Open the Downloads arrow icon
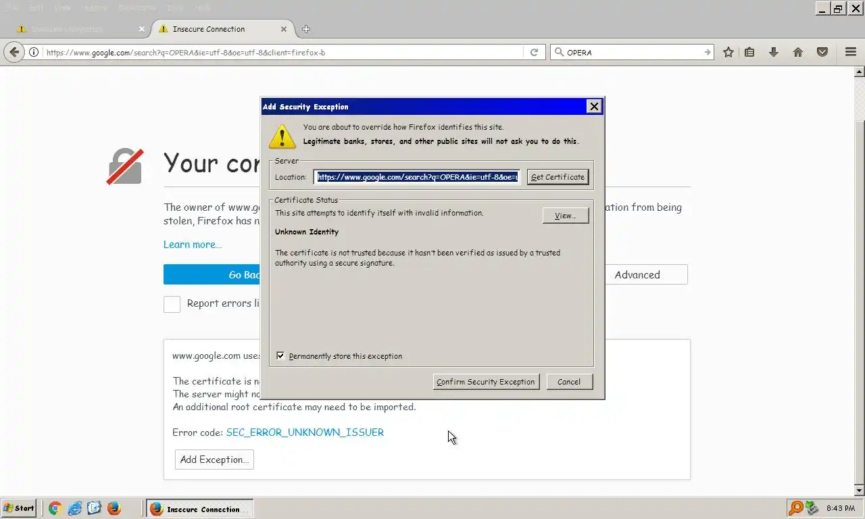The height and width of the screenshot is (519, 865). click(x=774, y=52)
